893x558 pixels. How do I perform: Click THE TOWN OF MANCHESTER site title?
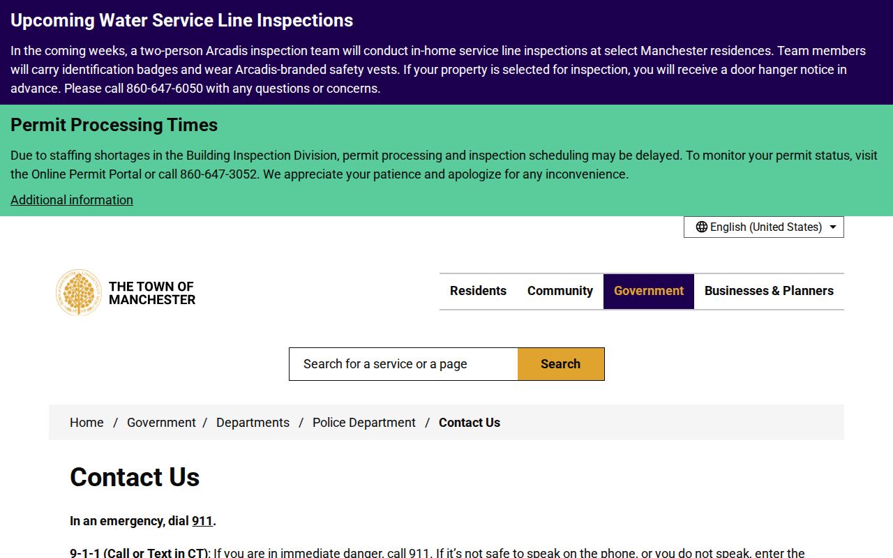tap(152, 293)
